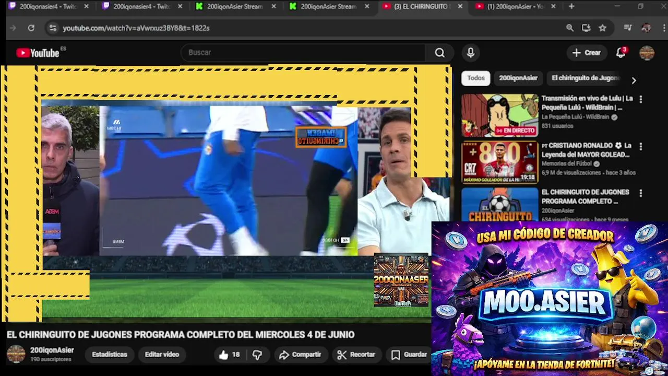Image resolution: width=668 pixels, height=376 pixels.
Task: Click the Buscar search field
Action: 303,53
